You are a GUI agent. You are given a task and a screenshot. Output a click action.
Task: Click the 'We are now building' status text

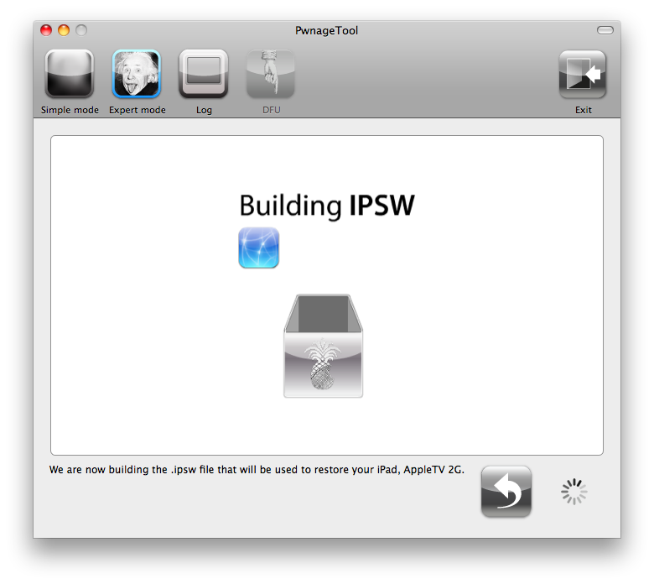tap(257, 470)
